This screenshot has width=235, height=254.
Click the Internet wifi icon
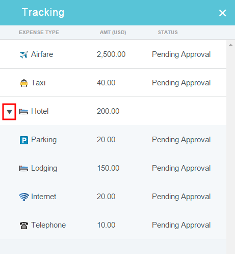click(x=24, y=197)
